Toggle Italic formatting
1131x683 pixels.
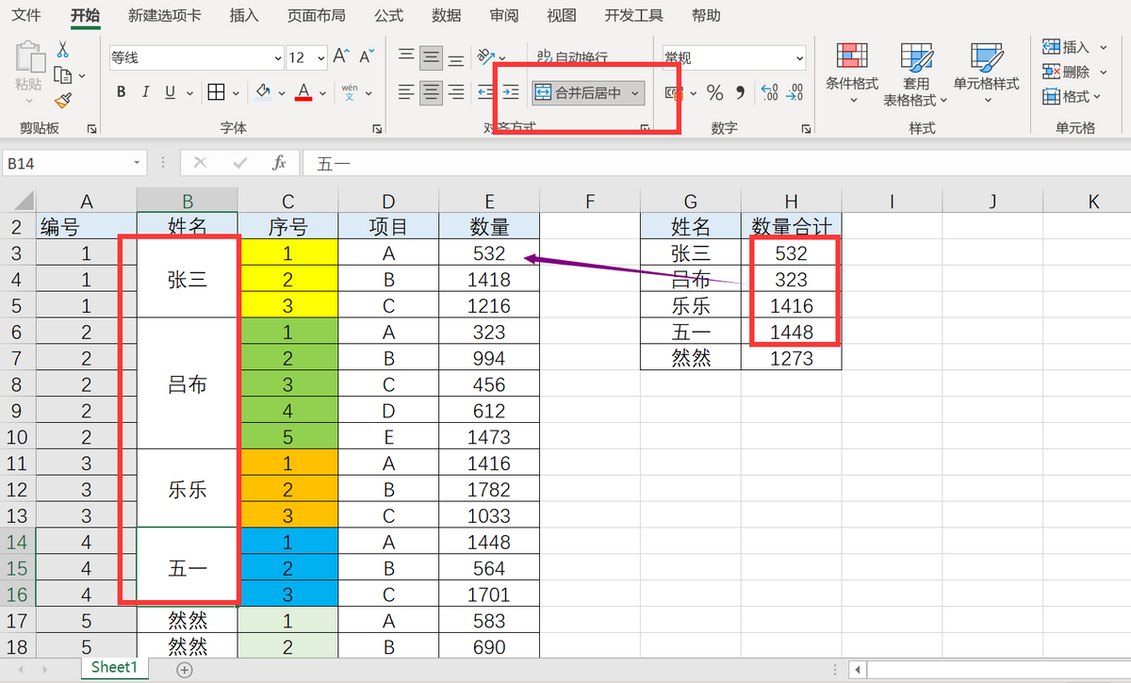[145, 92]
